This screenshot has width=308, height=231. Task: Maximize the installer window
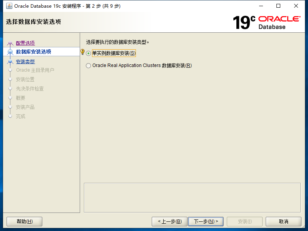pos(278,6)
